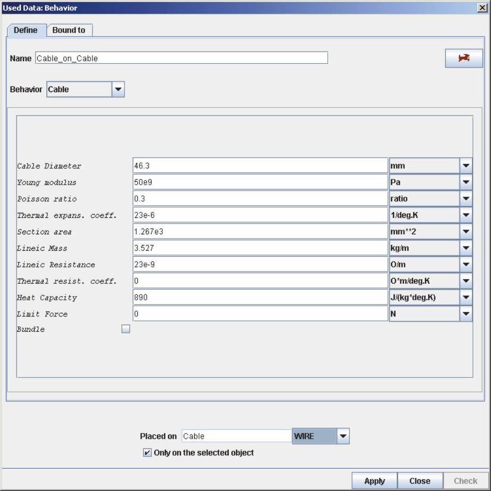
Task: Open the Behavior Cable dropdown
Action: [x=118, y=89]
